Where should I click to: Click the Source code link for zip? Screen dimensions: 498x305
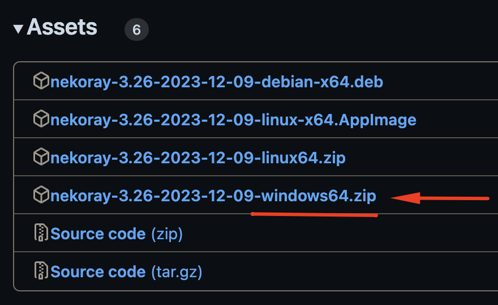pyautogui.click(x=98, y=234)
